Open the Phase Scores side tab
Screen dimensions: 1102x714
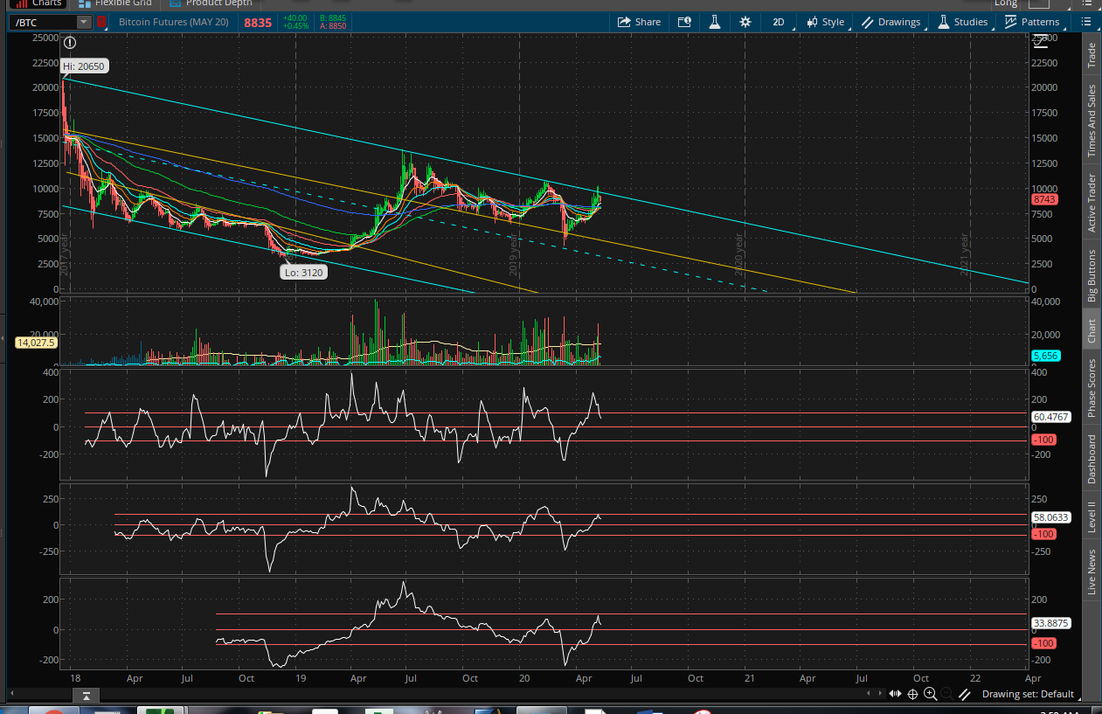[1092, 387]
